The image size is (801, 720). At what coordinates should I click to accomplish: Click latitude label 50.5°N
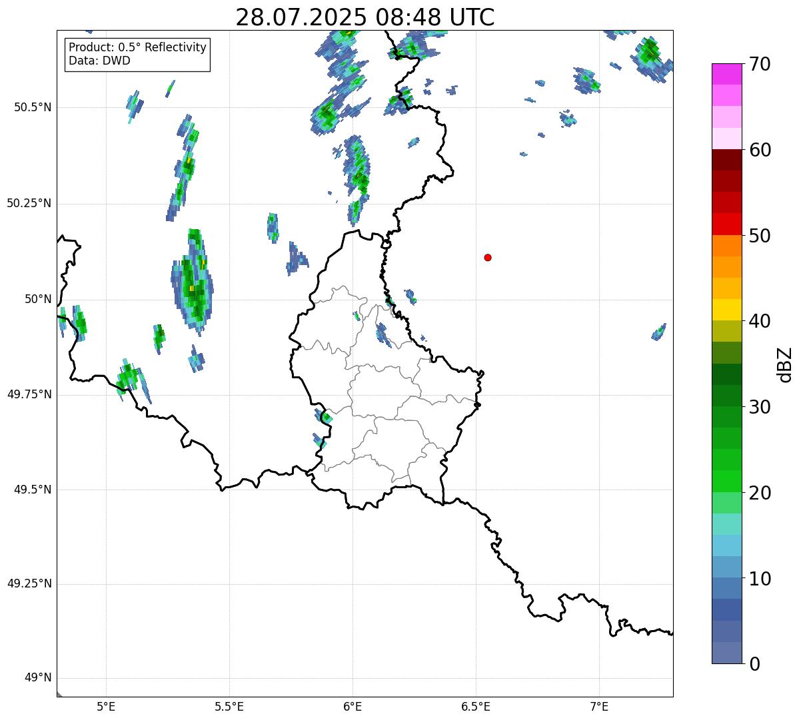[33, 107]
